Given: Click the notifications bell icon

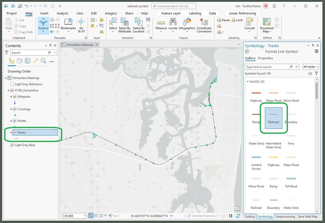Looking at the screenshot, I should pyautogui.click(x=274, y=6).
